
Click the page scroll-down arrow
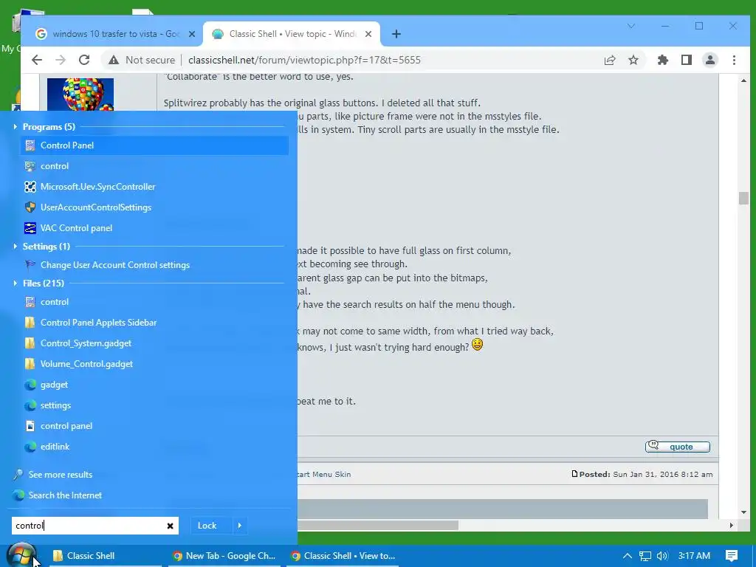(743, 512)
